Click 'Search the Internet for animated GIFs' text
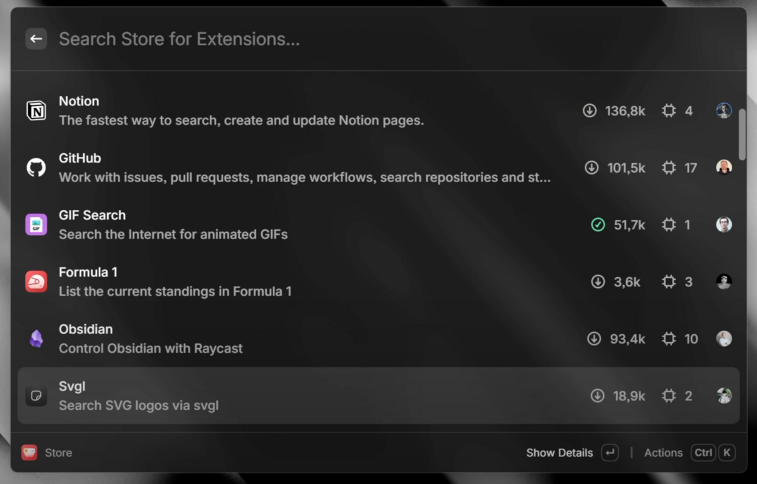Screen dimensions: 757x484 point(173,234)
